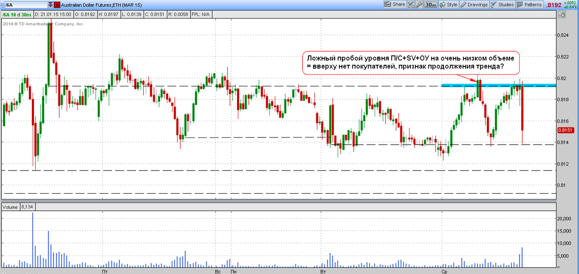The width and height of the screenshot is (579, 274).
Task: Click the open value O: 0.8192
Action: click(x=85, y=14)
